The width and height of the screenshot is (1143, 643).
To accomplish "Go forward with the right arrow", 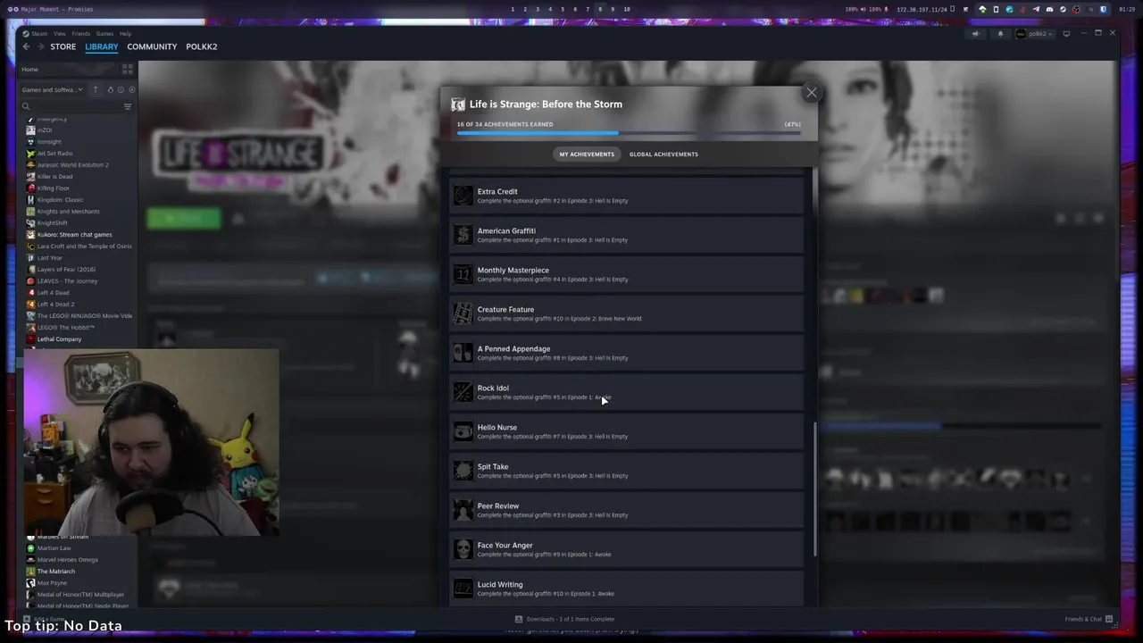I will coord(40,46).
